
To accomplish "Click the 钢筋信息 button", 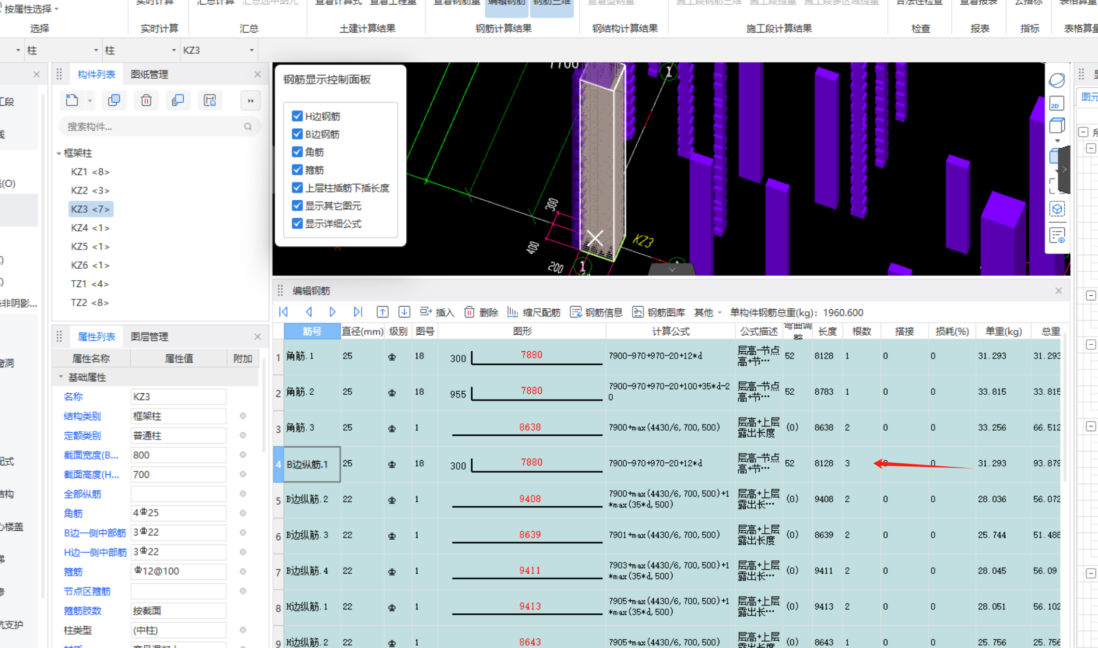I will (597, 312).
